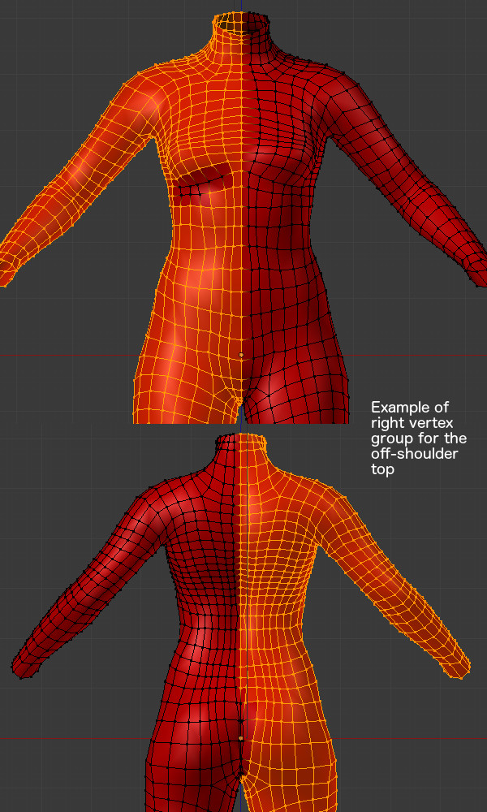Click the front-view body mesh with highlighted chest
Image resolution: width=487 pixels, height=812 pixels.
(x=243, y=218)
